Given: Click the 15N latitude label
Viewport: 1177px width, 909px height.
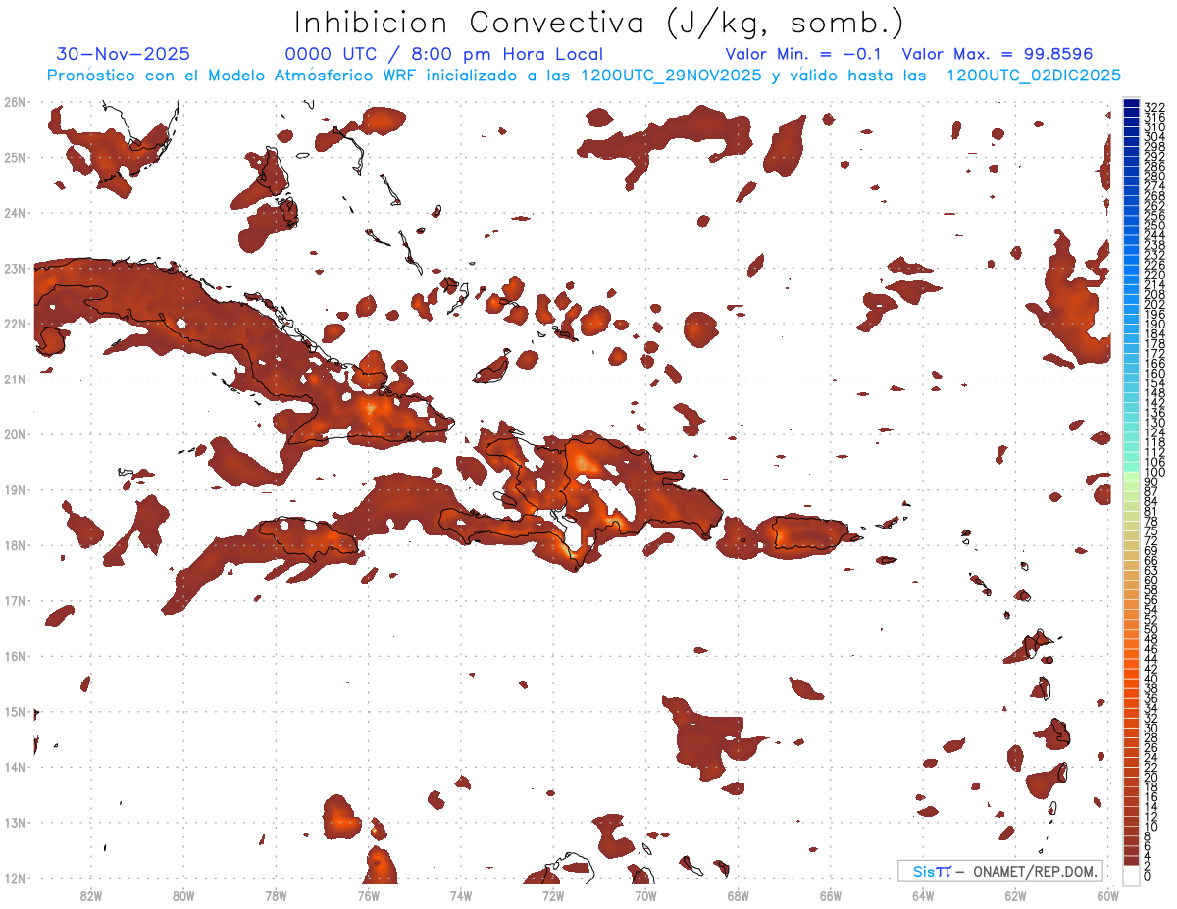Looking at the screenshot, I should (x=15, y=711).
